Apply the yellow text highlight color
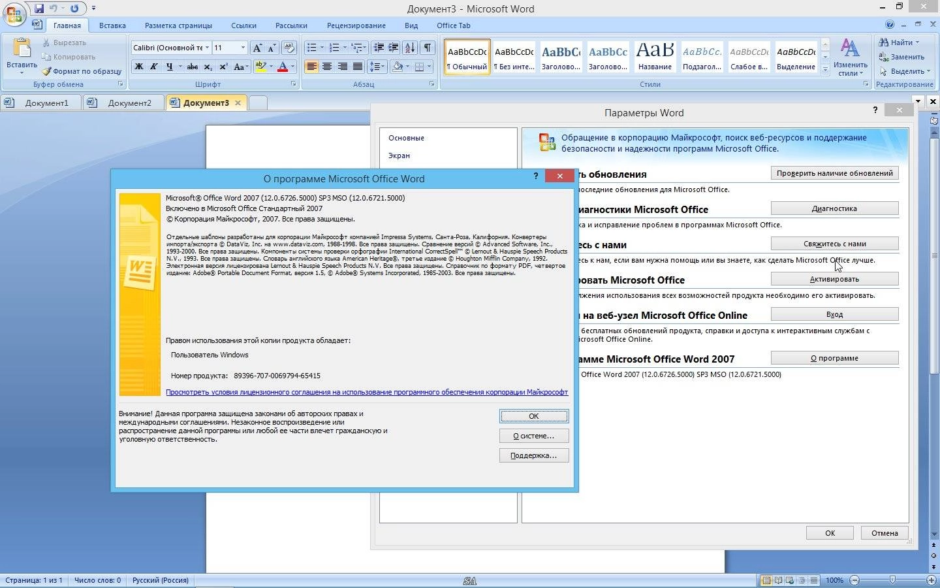Image resolution: width=940 pixels, height=588 pixels. coord(260,67)
